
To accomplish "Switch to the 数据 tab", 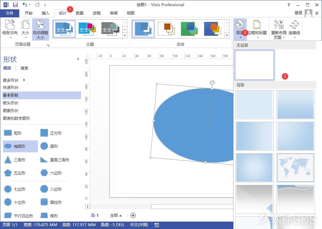I will click(79, 13).
